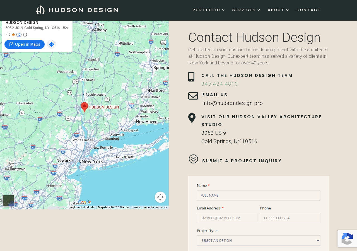Click the New York label on map
Viewport: 357px width, 251px height.
coord(92,161)
